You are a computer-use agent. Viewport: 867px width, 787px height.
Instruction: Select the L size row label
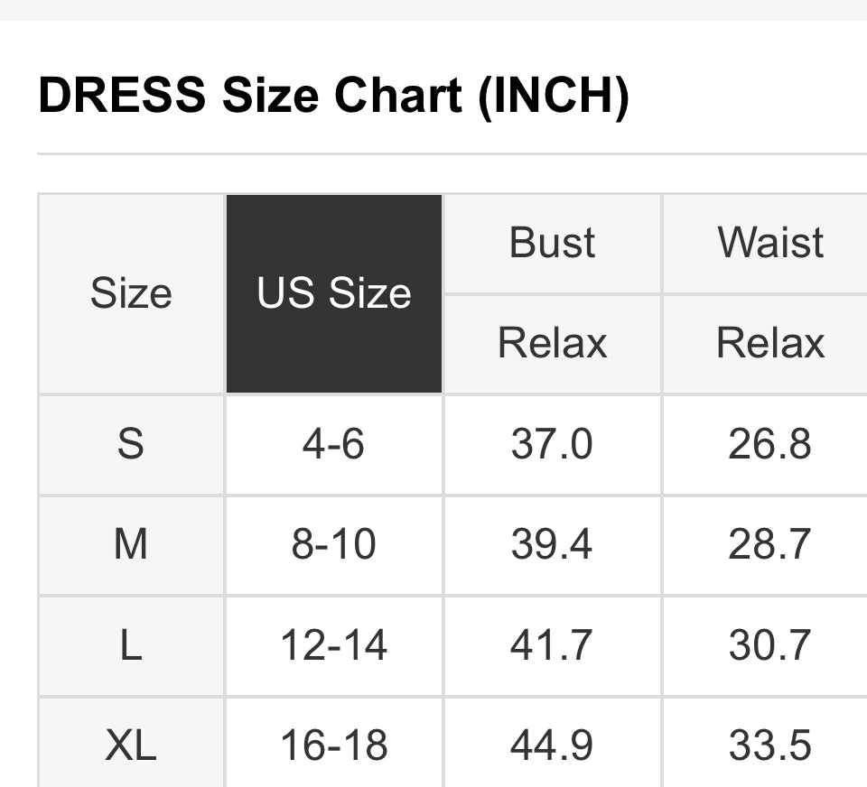[131, 645]
